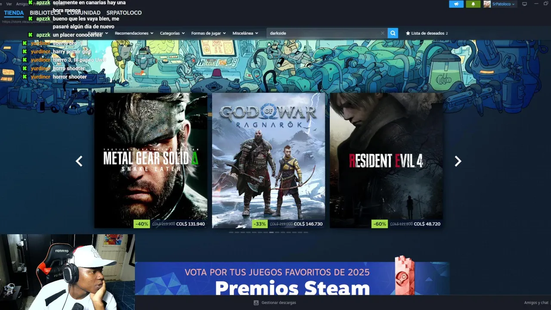Open the Metal Gear Solid Snake Eater capsule
This screenshot has height=310, width=551.
151,160
